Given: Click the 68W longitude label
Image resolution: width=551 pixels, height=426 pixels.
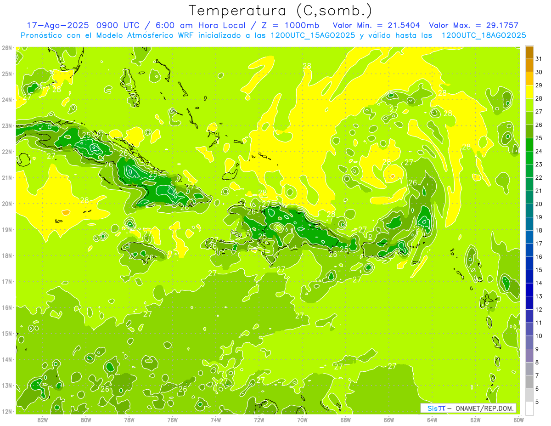Looking at the screenshot, I should tap(345, 420).
